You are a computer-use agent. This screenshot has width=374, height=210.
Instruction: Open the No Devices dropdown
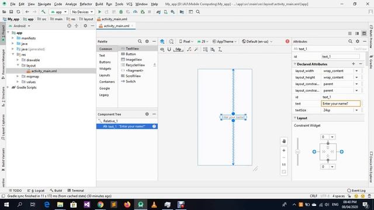(x=82, y=12)
